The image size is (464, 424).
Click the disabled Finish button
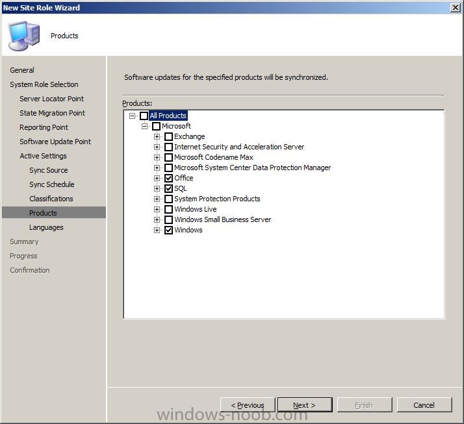(365, 405)
